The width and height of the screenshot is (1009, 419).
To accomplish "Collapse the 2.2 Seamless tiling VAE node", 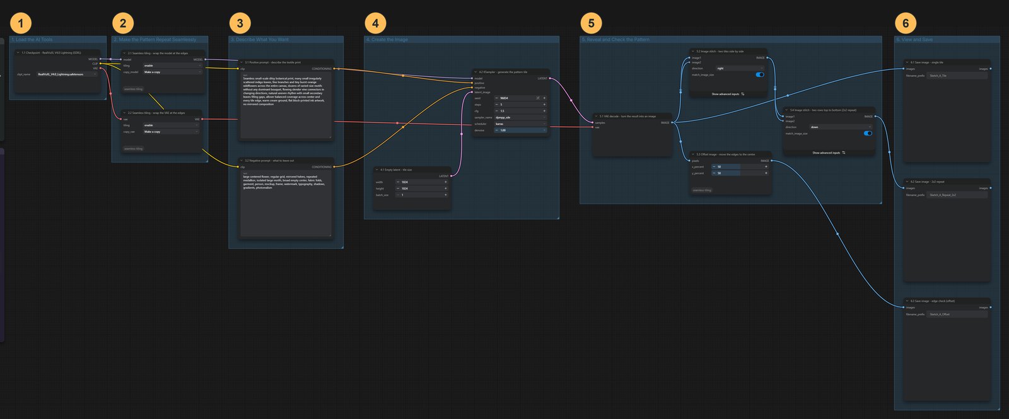I will [125, 113].
